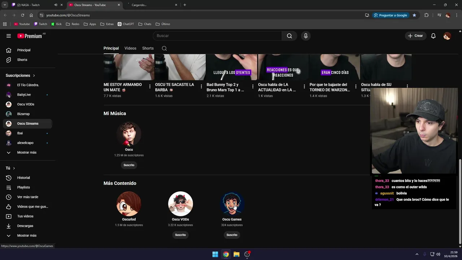
Task: Click the search magnifier button
Action: pyautogui.click(x=289, y=36)
